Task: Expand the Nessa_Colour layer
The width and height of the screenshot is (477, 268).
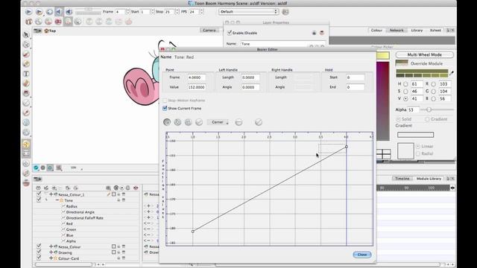Action: point(51,246)
